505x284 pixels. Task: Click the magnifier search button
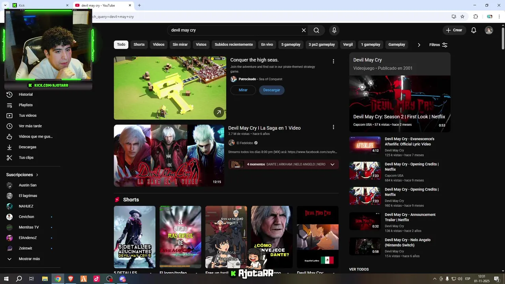316,30
